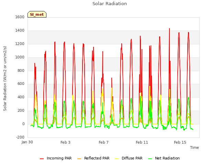
Task: Click the Solar Radiation chart title
Action: point(110,4)
